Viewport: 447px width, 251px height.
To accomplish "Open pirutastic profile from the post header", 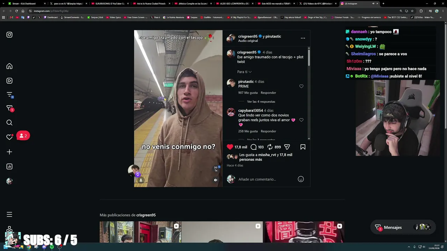I will (273, 36).
